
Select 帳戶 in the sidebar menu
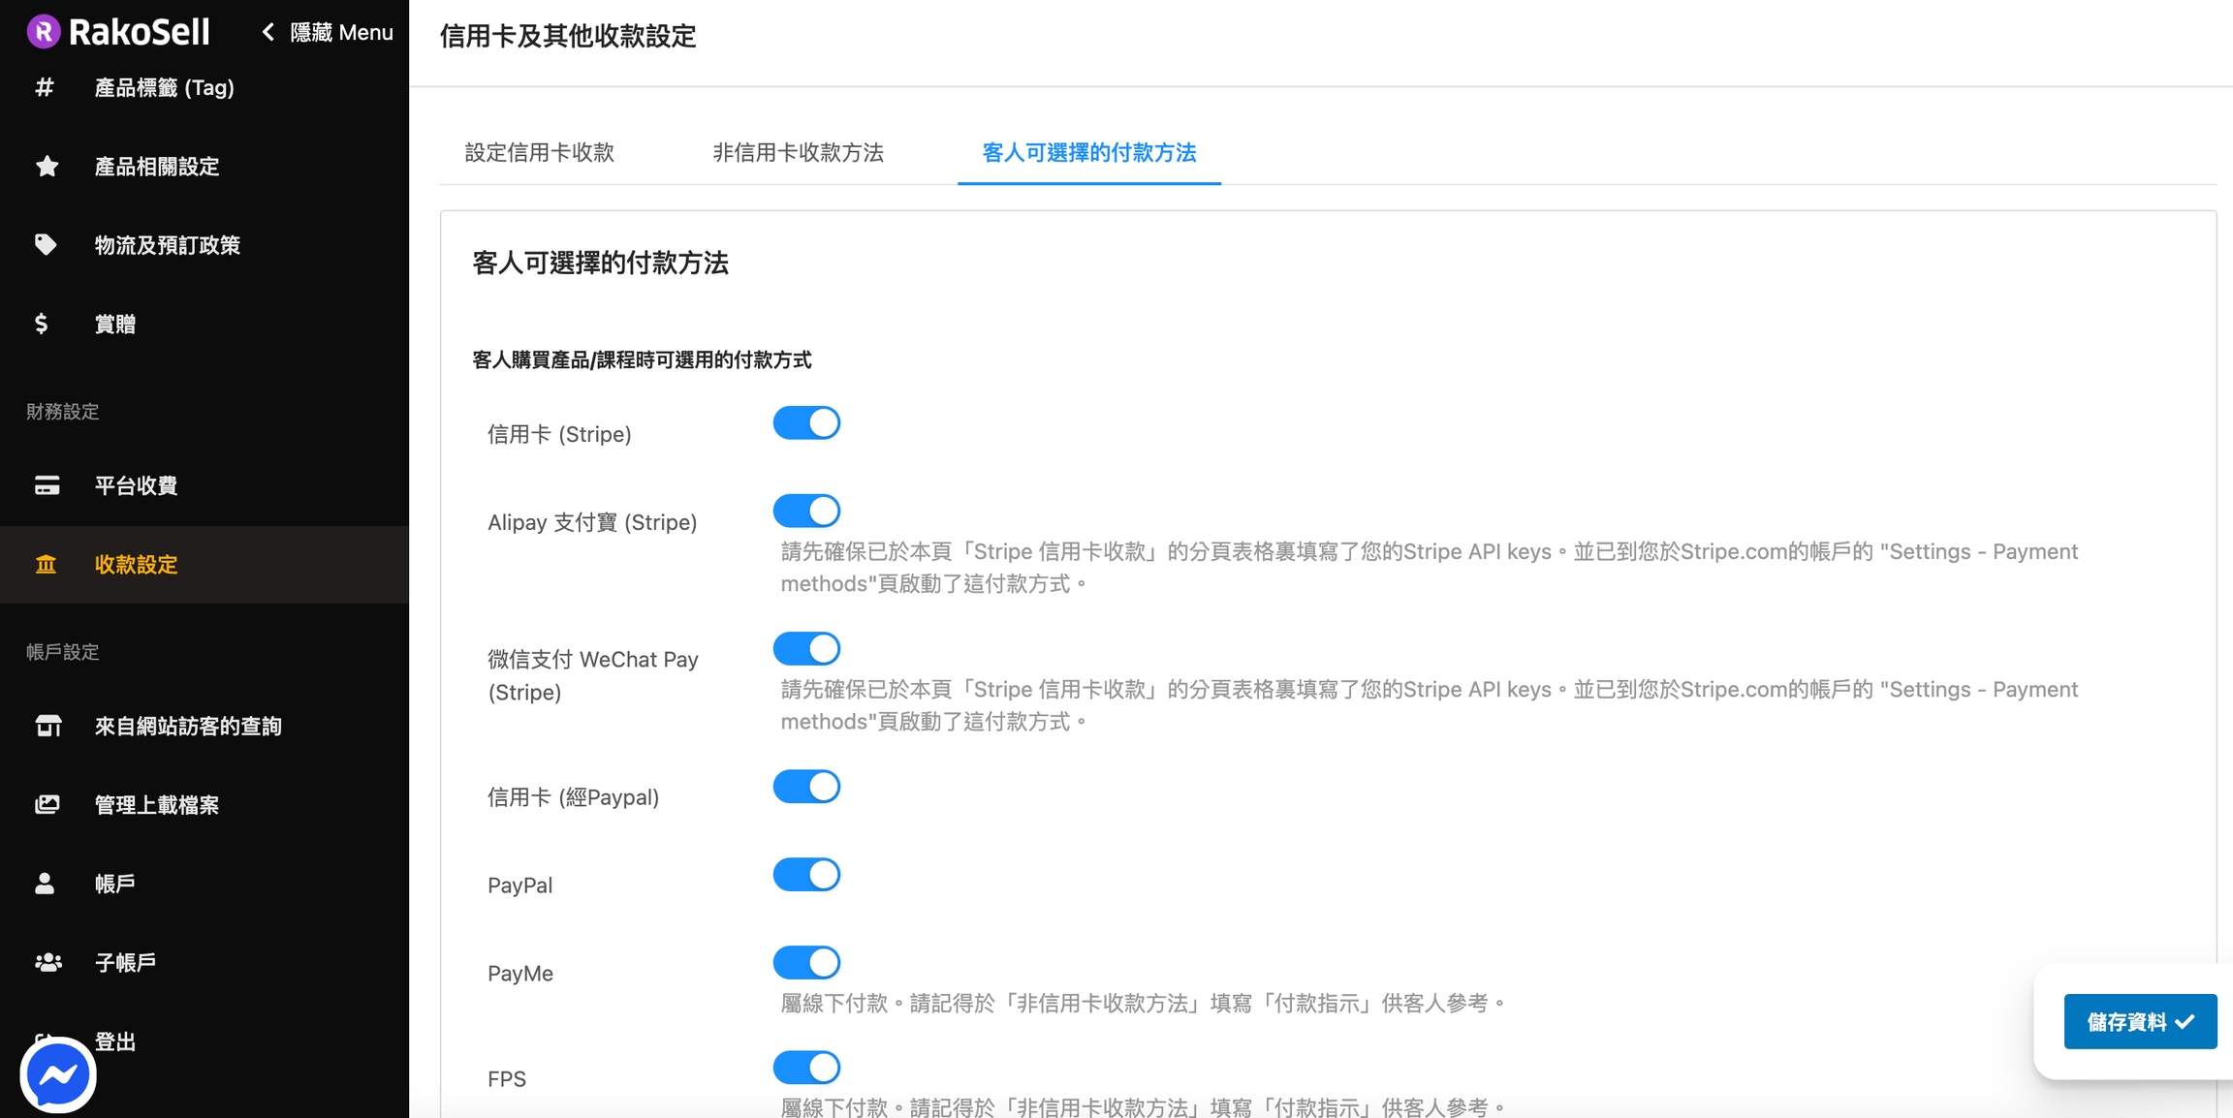(114, 884)
